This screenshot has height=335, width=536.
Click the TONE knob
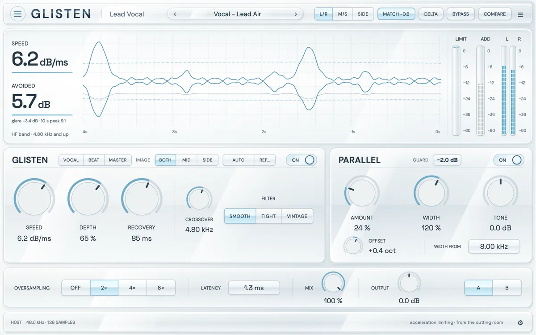click(x=500, y=193)
